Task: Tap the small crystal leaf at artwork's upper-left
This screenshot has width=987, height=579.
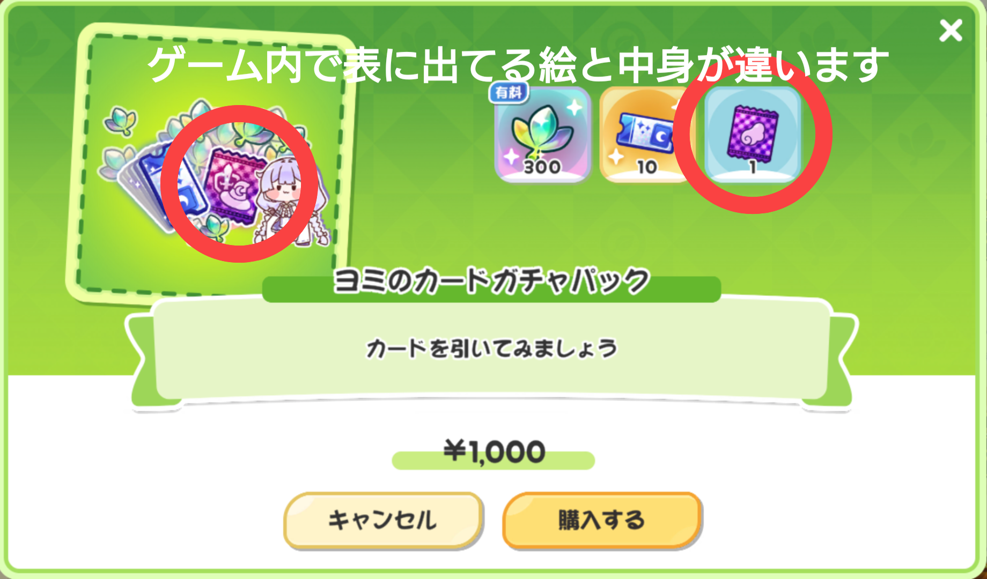Action: coord(121,120)
